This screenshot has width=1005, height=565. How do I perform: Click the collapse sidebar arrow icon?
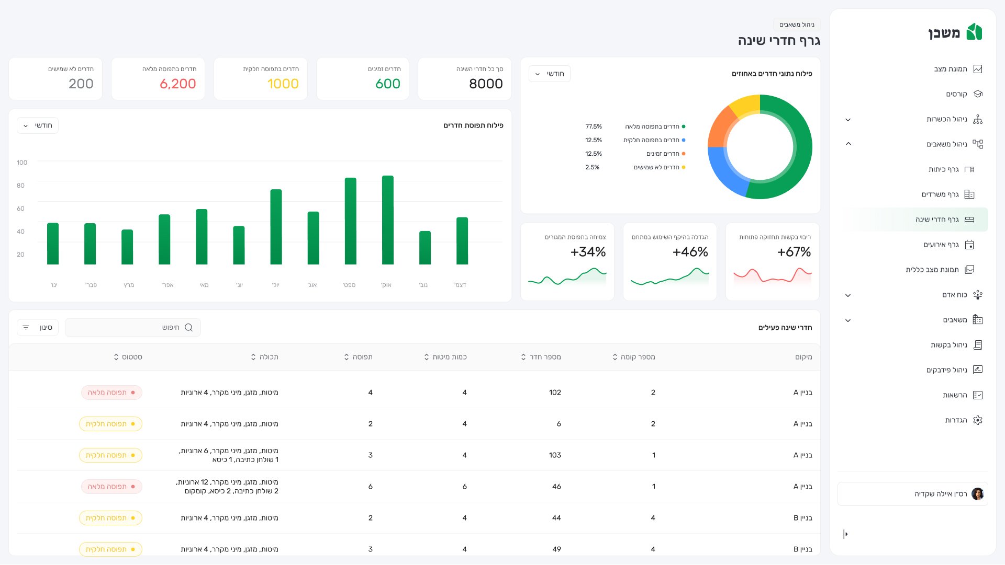[x=845, y=534]
